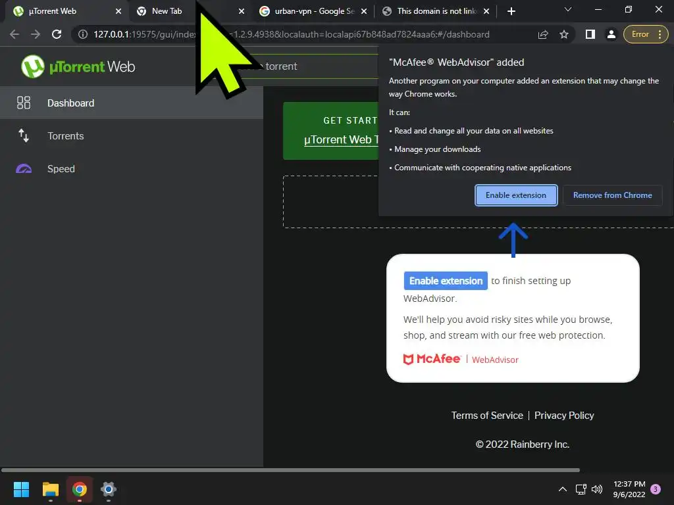Screen dimensions: 674x505
Task: Click the Speed gauge icon
Action: [x=24, y=168]
